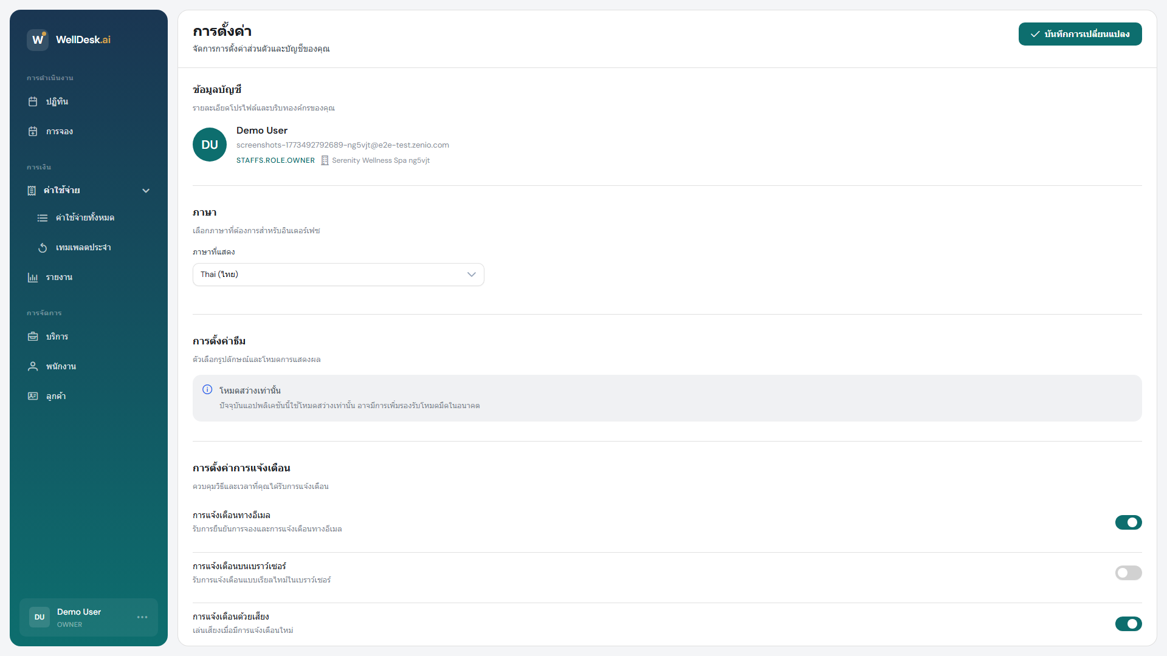
Task: Open the ปฏิทิน calendar icon in sidebar
Action: (33, 101)
